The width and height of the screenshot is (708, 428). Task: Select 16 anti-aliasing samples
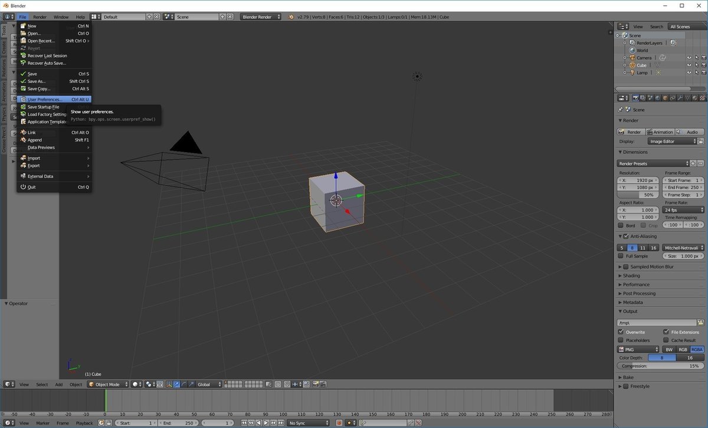coord(653,248)
